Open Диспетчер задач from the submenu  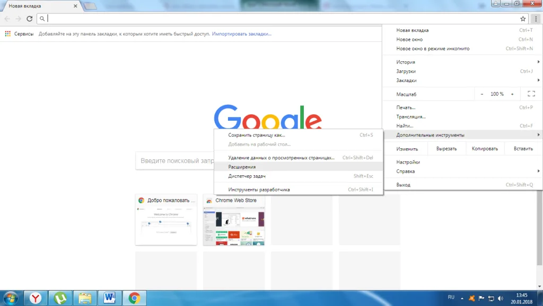click(299, 176)
